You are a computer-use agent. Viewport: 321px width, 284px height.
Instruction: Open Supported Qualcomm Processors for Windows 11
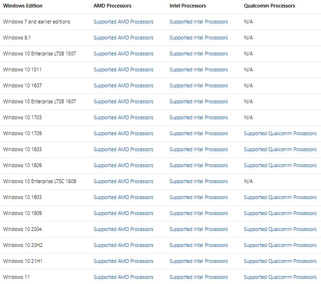280,277
